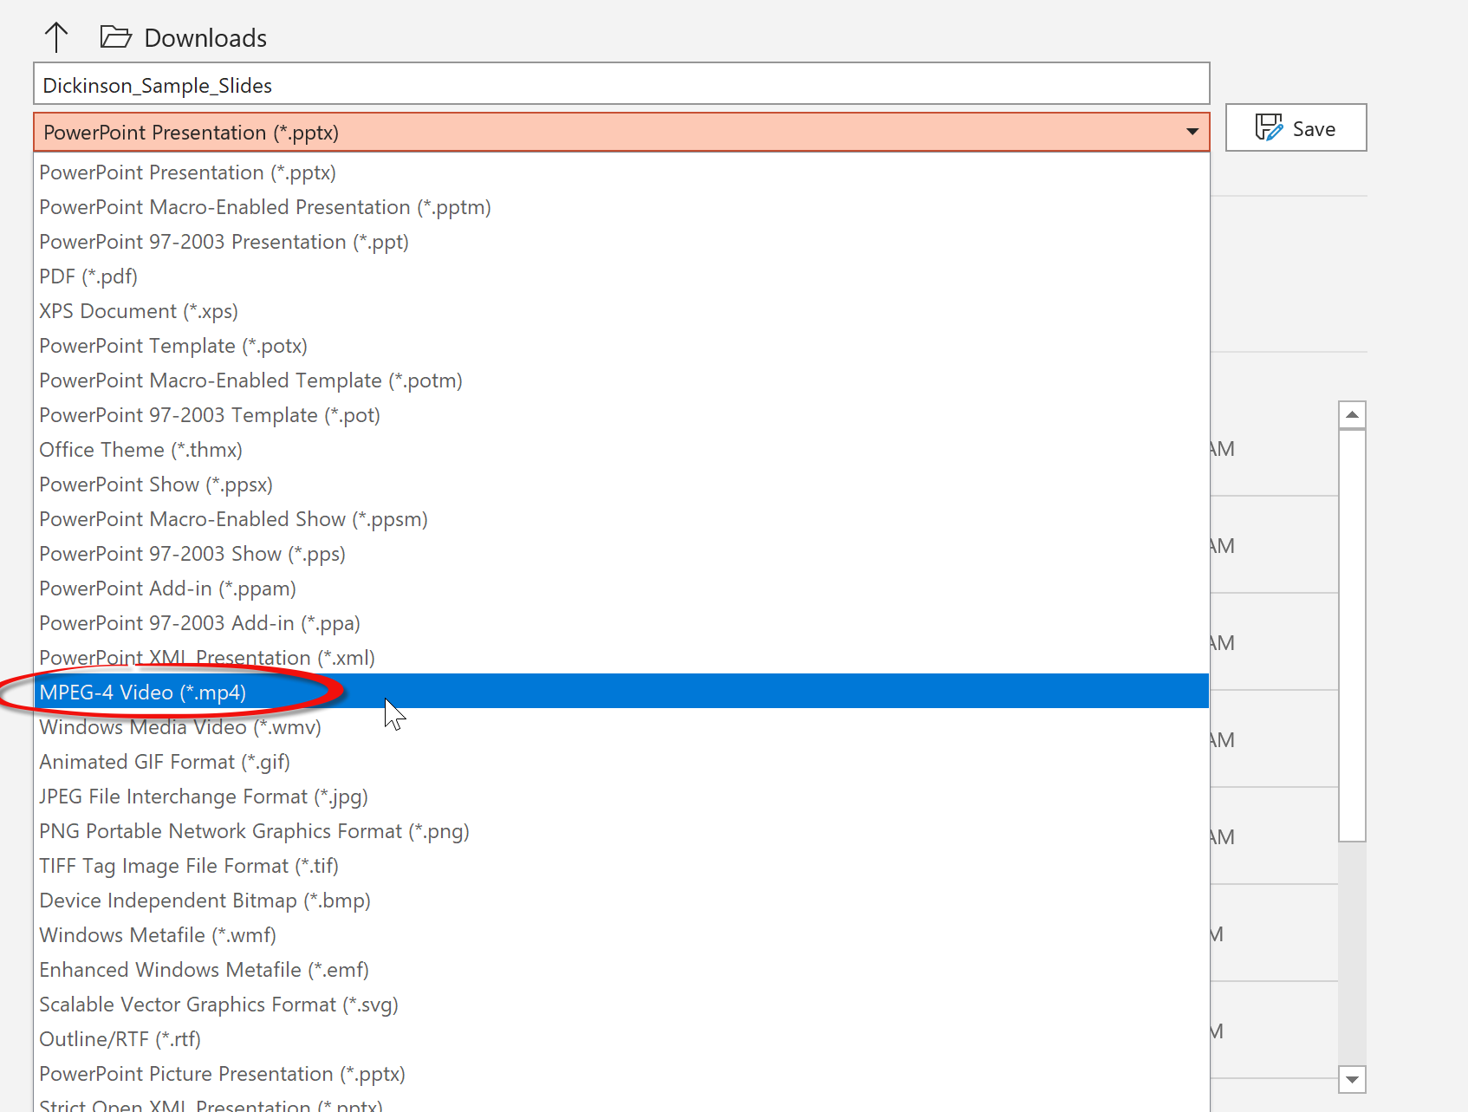Select PowerPoint Macro-Enabled Template (*.potm)

click(x=621, y=380)
